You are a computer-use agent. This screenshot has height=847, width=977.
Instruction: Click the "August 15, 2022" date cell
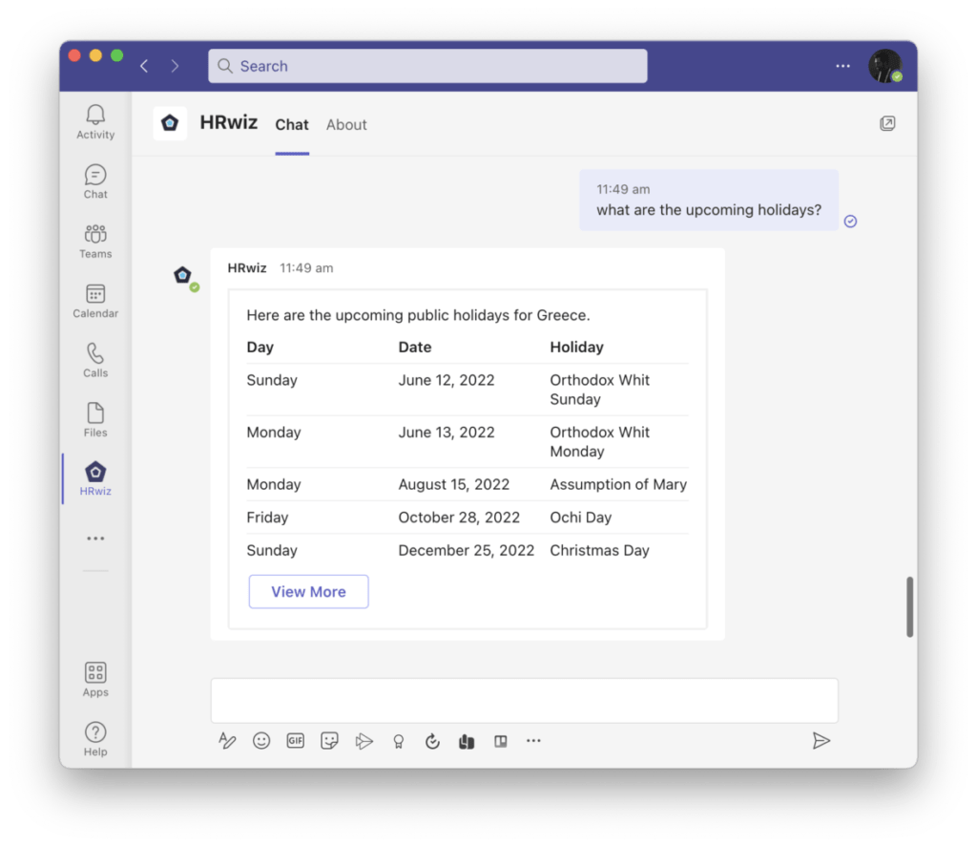tap(453, 484)
